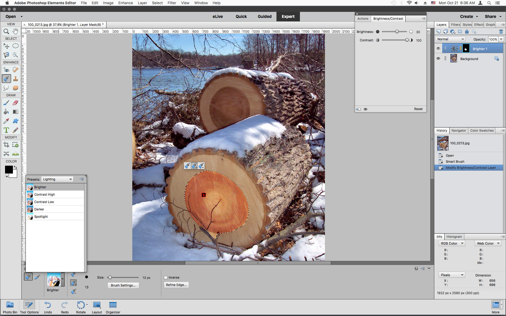
Task: Open the Web Color dropdown in Info panel
Action: pyautogui.click(x=488, y=243)
